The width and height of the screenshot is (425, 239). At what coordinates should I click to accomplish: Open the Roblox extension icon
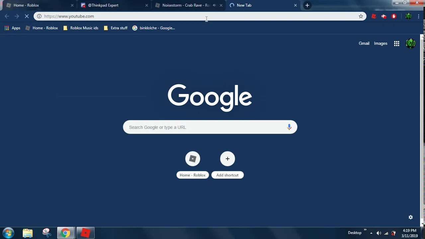point(374,16)
